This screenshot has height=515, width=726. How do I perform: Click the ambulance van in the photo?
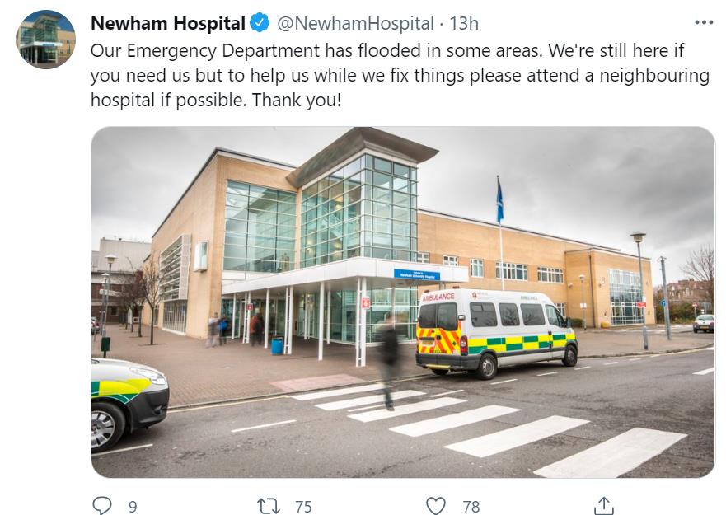[496, 332]
